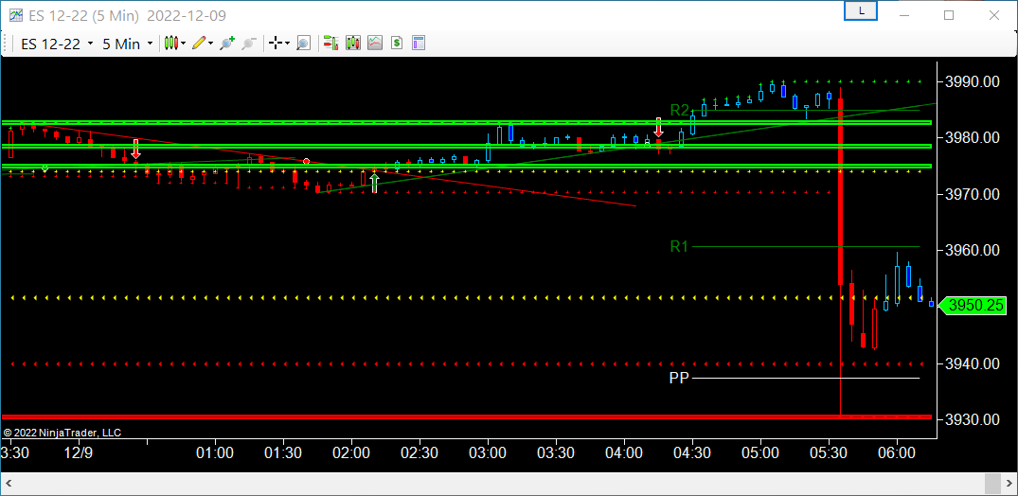
Task: Select the green up arrow near 02:00
Action: [x=375, y=184]
